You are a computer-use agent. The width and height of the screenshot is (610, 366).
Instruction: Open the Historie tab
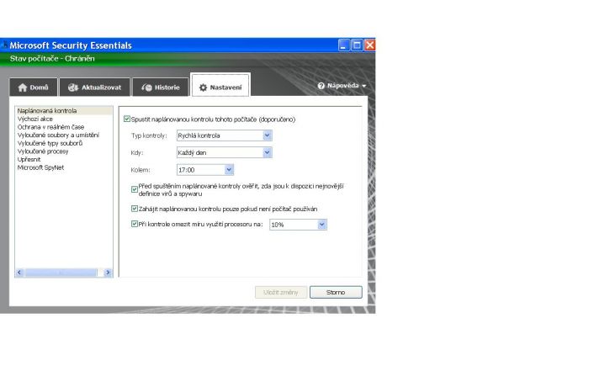coord(161,88)
